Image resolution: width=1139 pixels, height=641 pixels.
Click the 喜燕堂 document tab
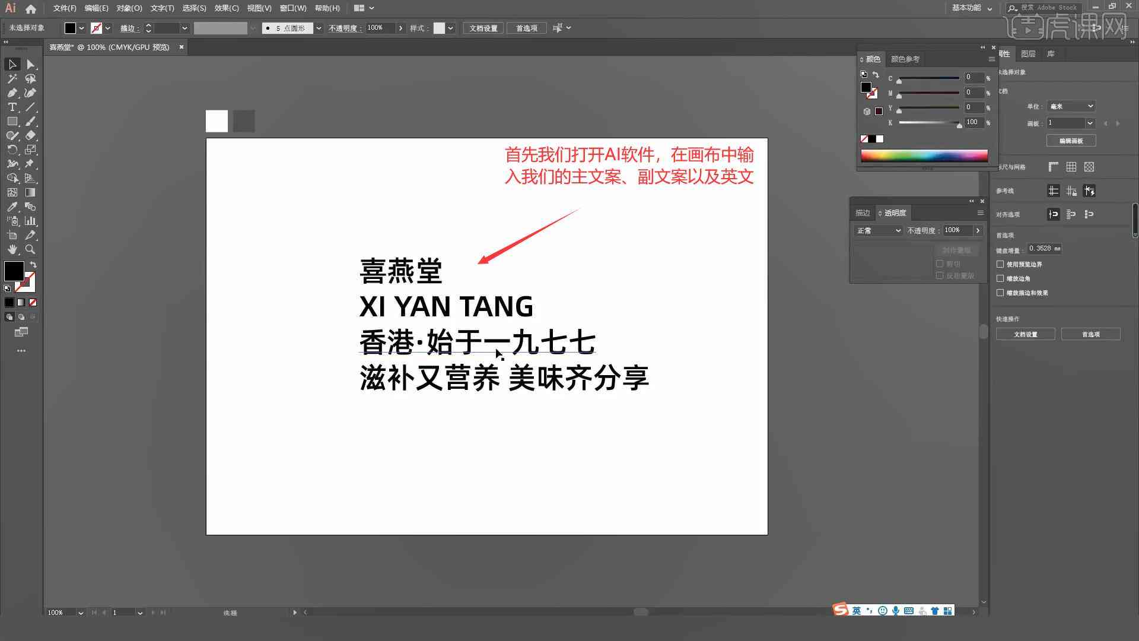coord(110,47)
